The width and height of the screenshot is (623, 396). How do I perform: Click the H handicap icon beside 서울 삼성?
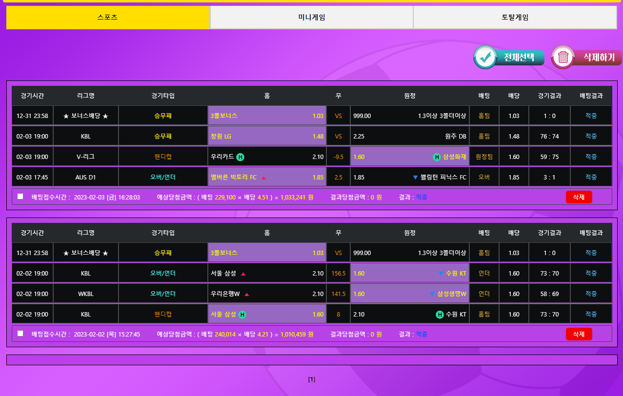[242, 315]
